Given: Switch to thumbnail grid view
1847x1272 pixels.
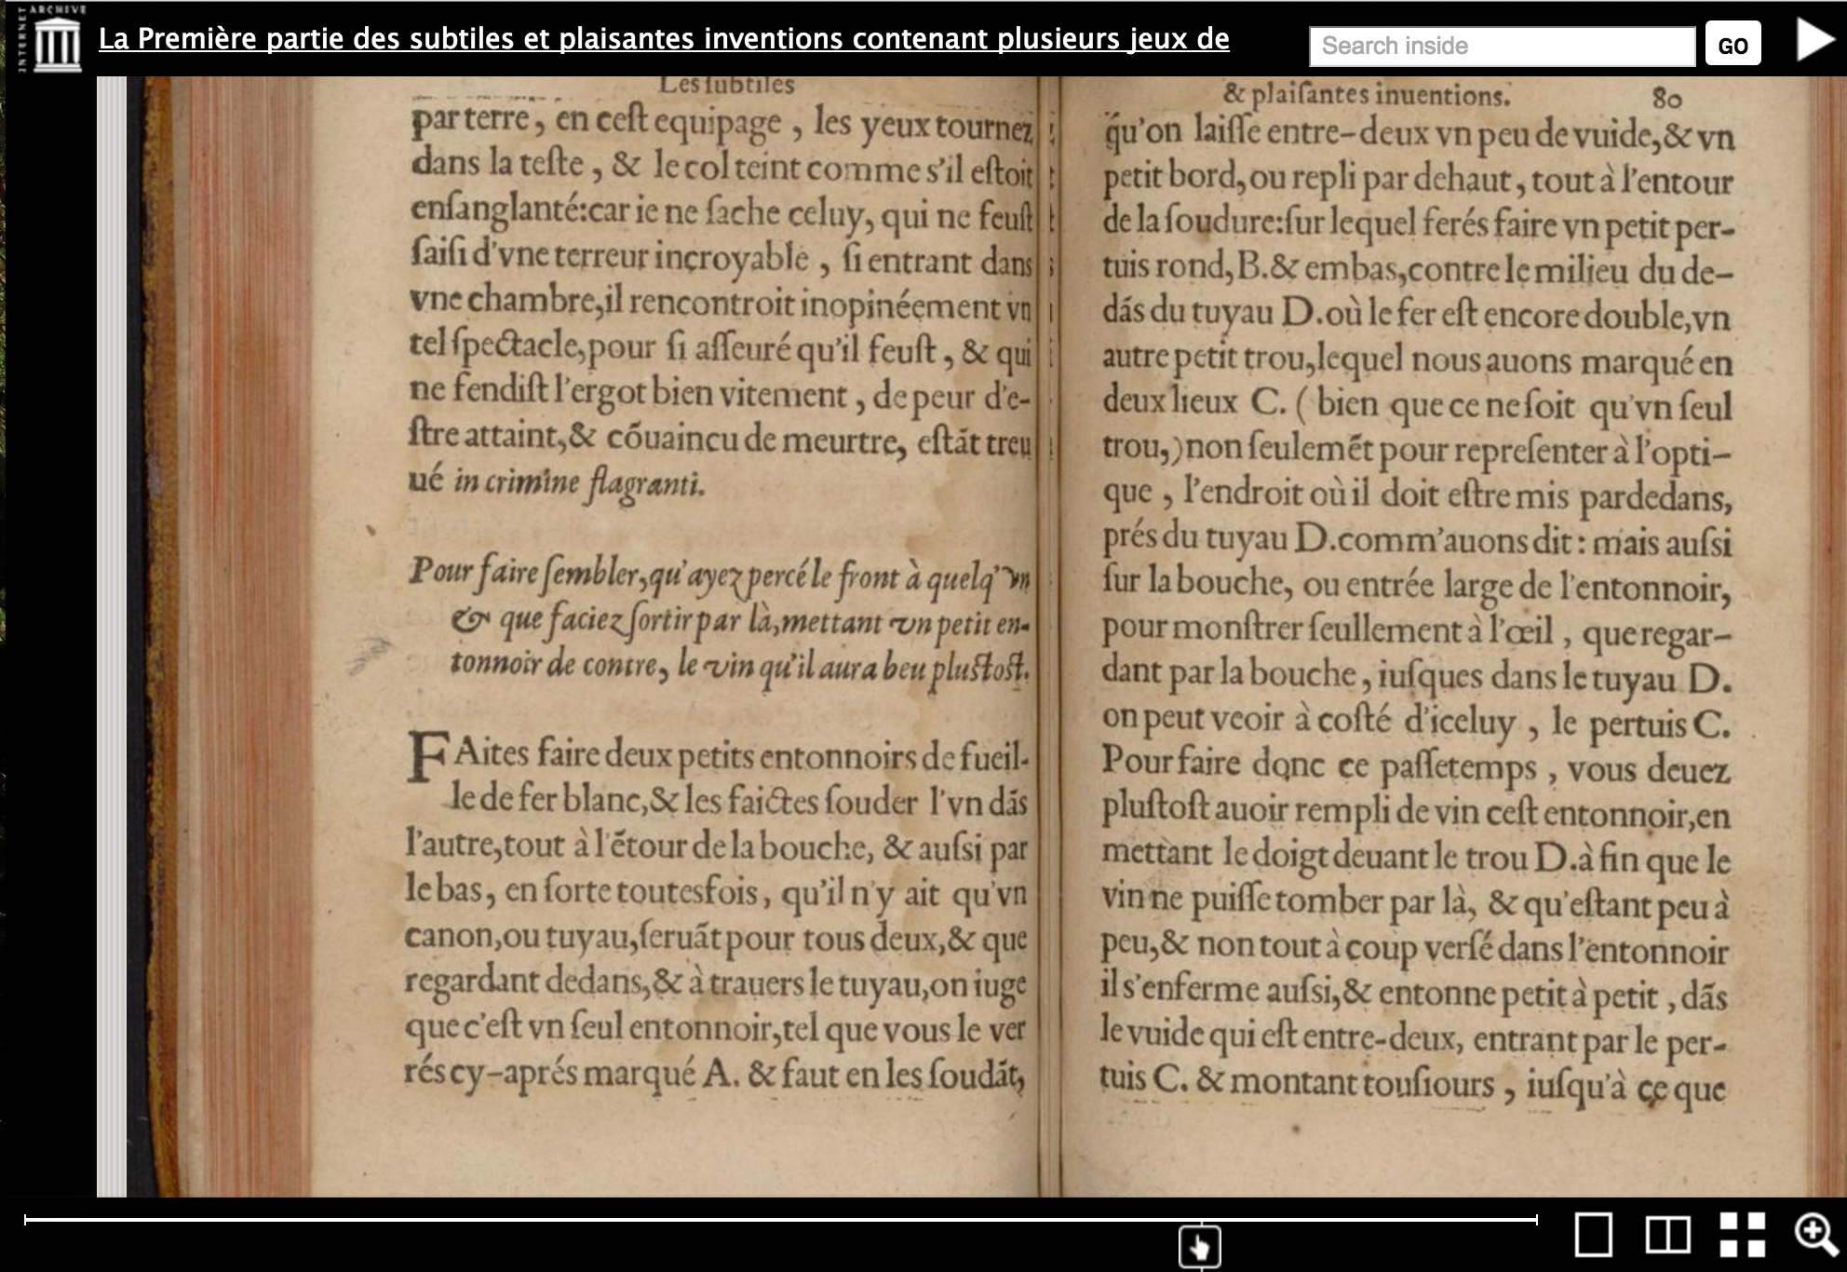Looking at the screenshot, I should click(1742, 1235).
